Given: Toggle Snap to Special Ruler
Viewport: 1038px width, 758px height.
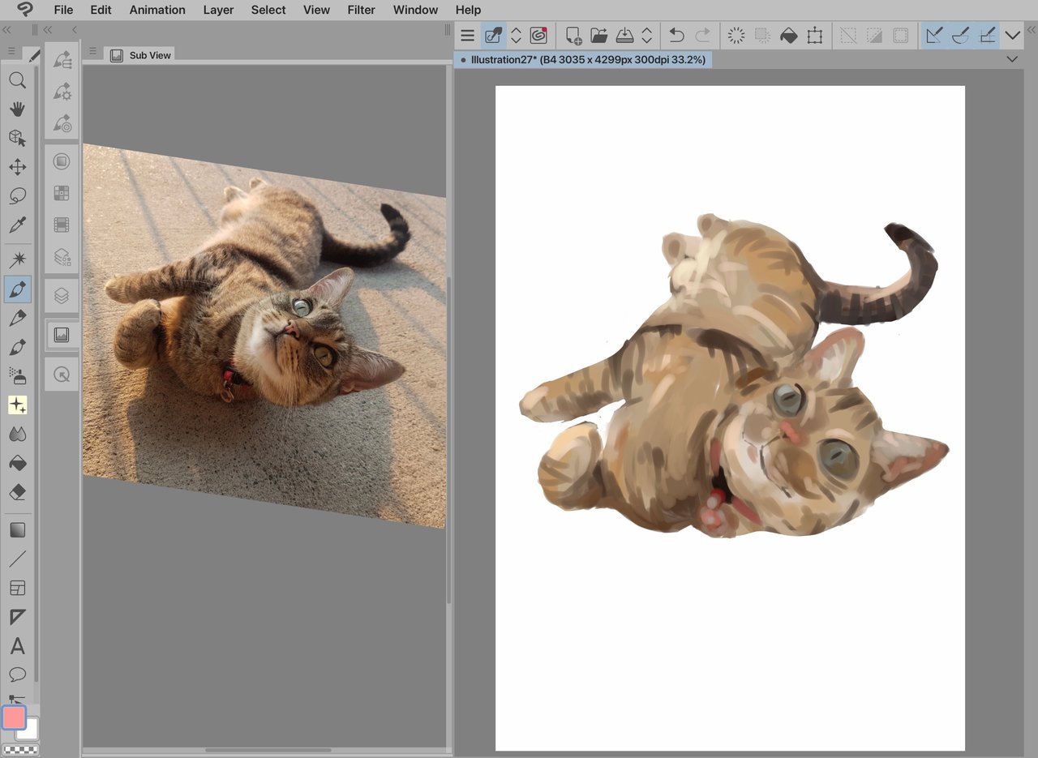Looking at the screenshot, I should (960, 36).
